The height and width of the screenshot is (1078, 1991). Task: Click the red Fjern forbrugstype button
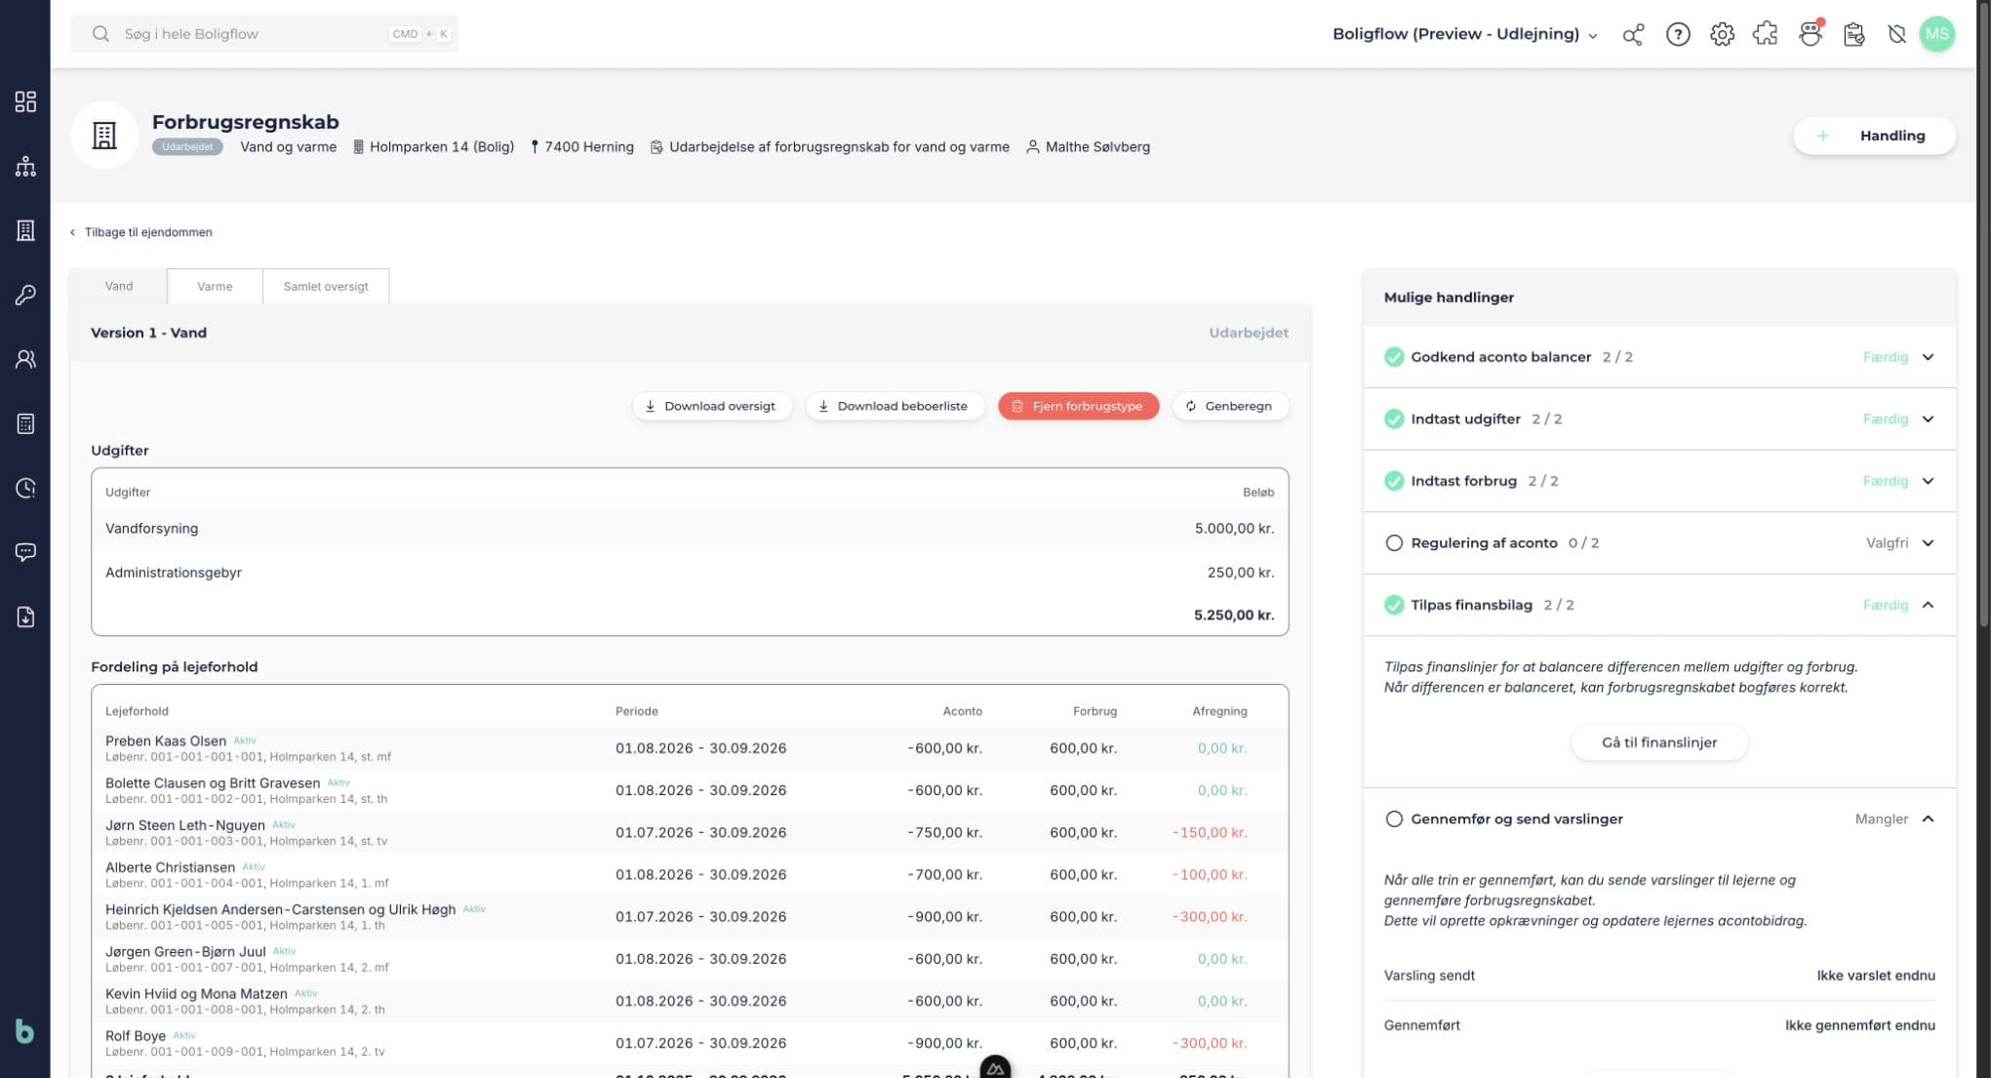[x=1078, y=406]
